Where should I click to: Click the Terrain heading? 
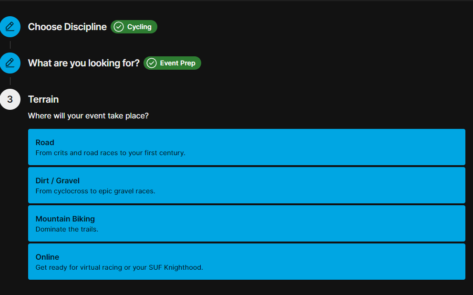43,99
